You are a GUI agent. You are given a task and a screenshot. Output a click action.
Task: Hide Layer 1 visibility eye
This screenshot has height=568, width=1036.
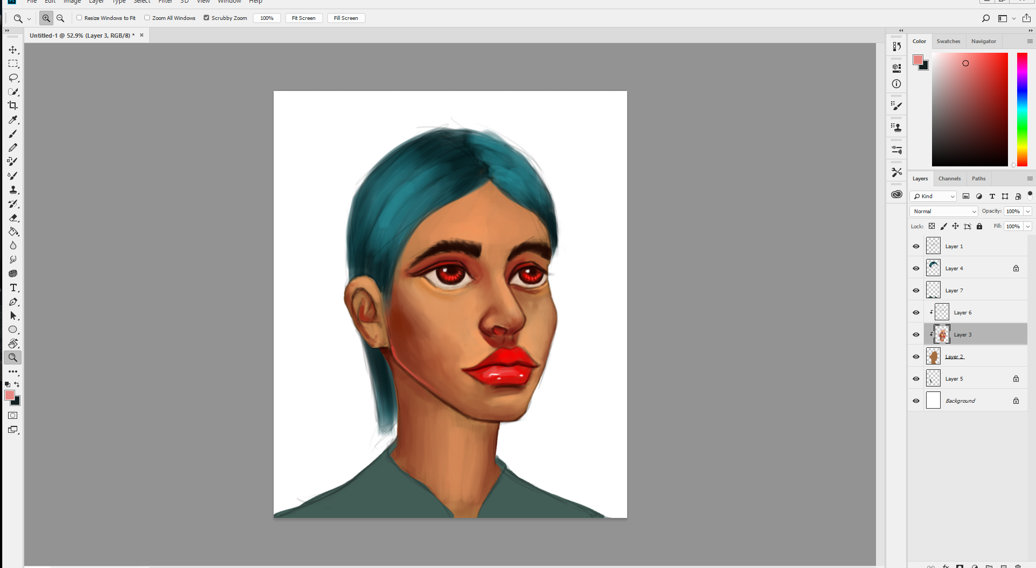tap(916, 246)
